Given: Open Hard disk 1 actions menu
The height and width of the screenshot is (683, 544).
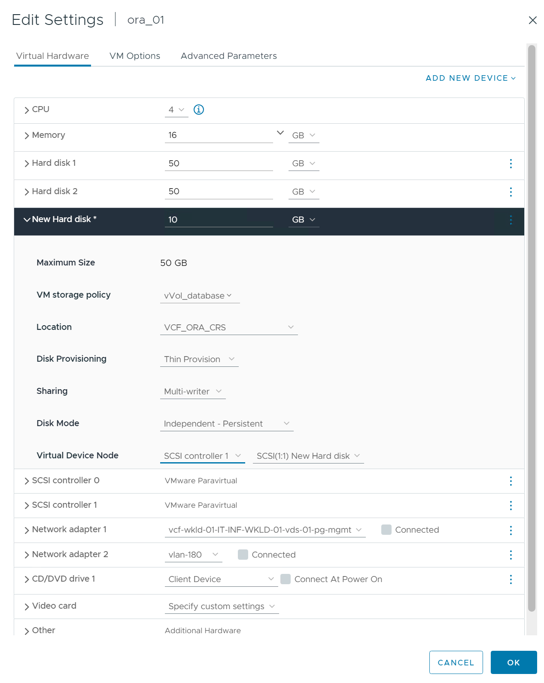Looking at the screenshot, I should [x=511, y=164].
